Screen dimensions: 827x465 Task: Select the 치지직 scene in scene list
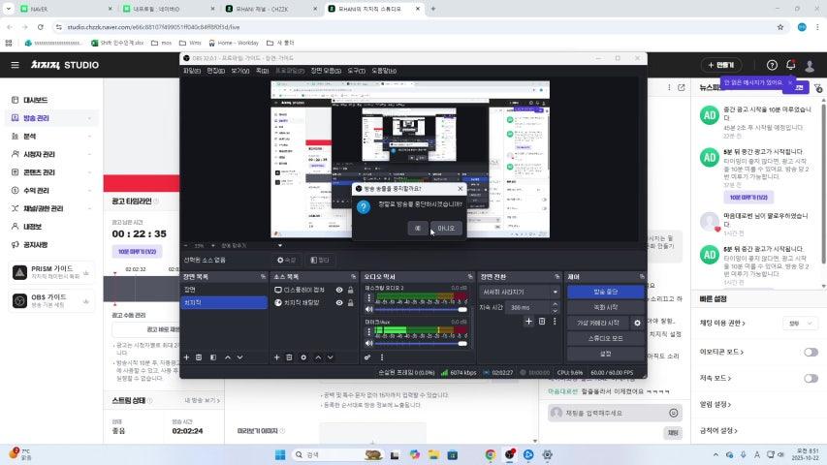pos(224,302)
